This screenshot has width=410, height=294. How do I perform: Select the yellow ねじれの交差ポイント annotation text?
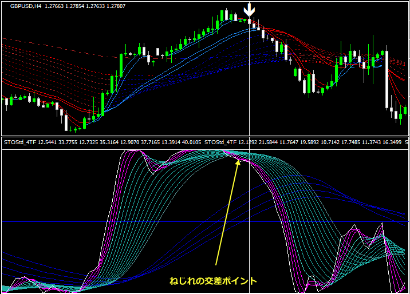coord(213,281)
